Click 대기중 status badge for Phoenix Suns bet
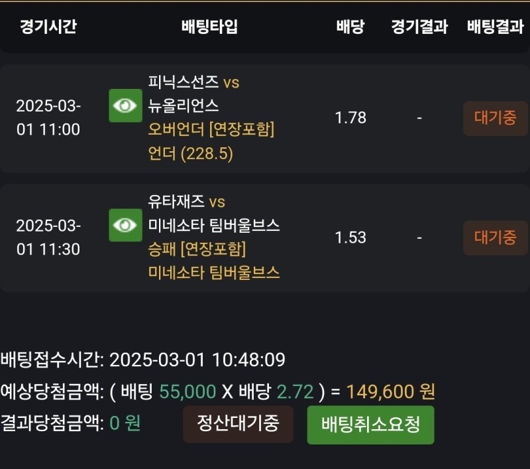The height and width of the screenshot is (469, 530). (x=495, y=118)
